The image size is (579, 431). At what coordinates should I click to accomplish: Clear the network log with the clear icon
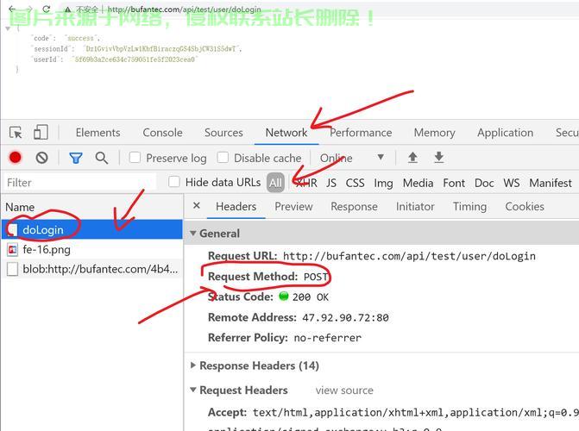click(x=41, y=158)
